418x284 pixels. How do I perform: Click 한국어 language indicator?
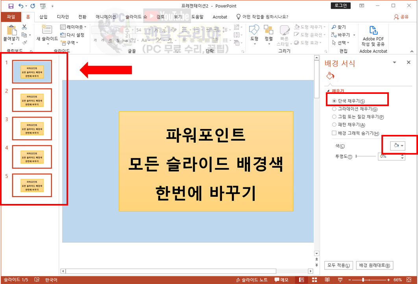coord(51,280)
